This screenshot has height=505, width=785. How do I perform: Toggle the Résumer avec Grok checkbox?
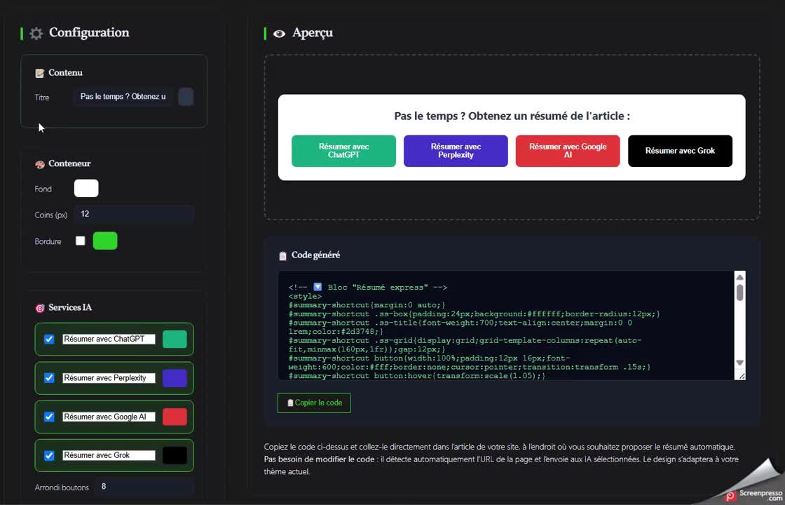49,456
